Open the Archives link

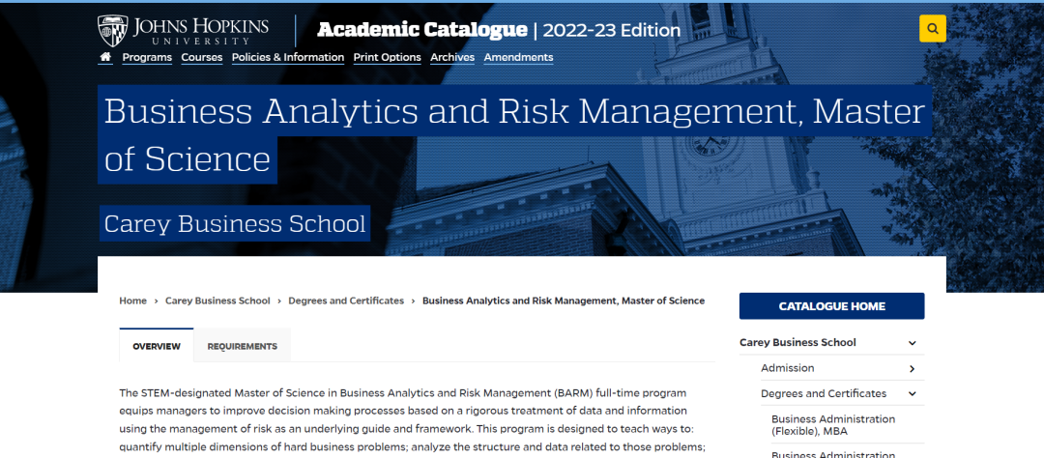point(452,57)
